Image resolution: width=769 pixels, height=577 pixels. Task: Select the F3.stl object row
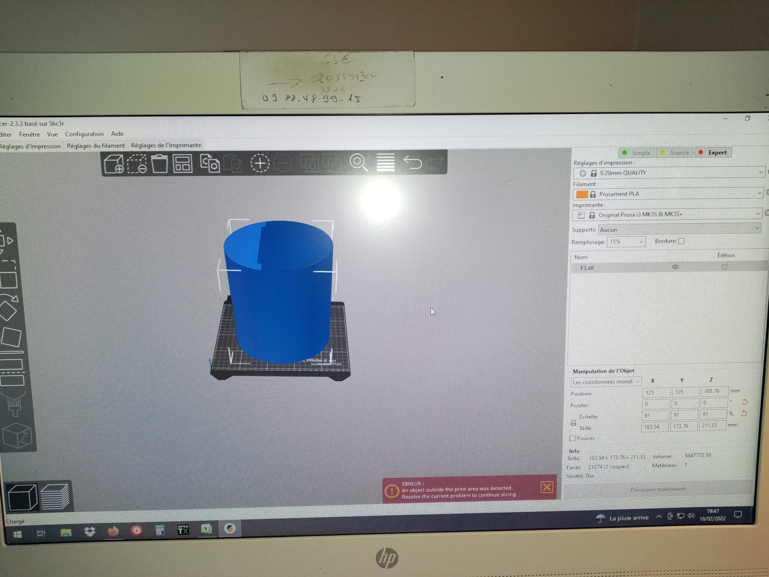[669, 267]
